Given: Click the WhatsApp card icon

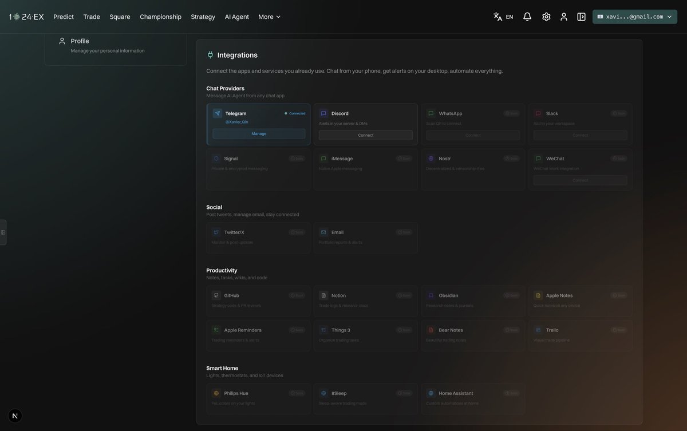Looking at the screenshot, I should coord(431,113).
